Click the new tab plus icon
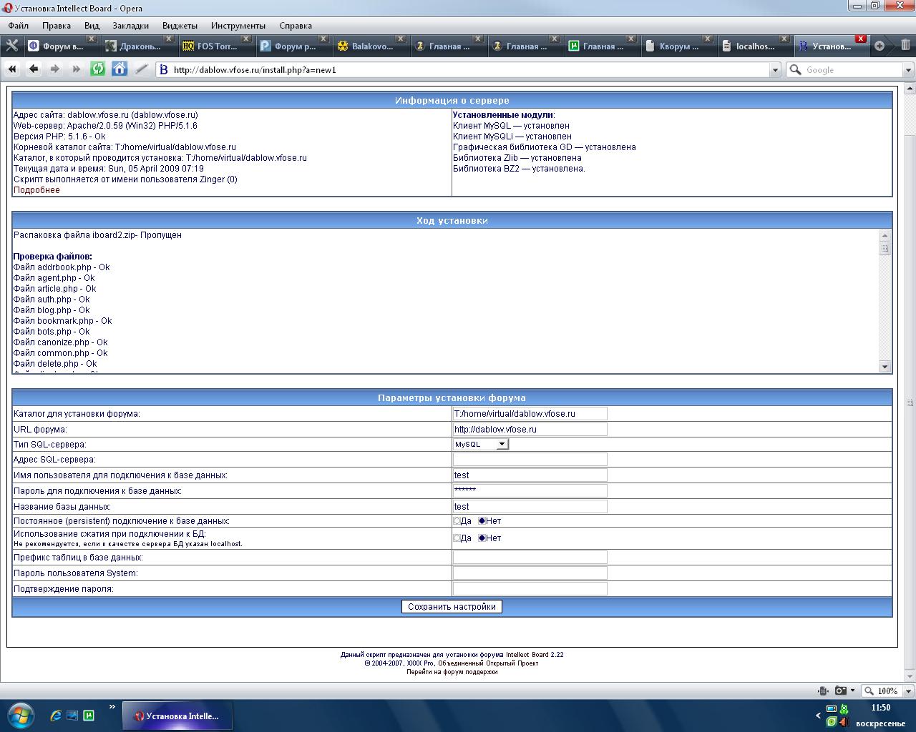 (880, 46)
